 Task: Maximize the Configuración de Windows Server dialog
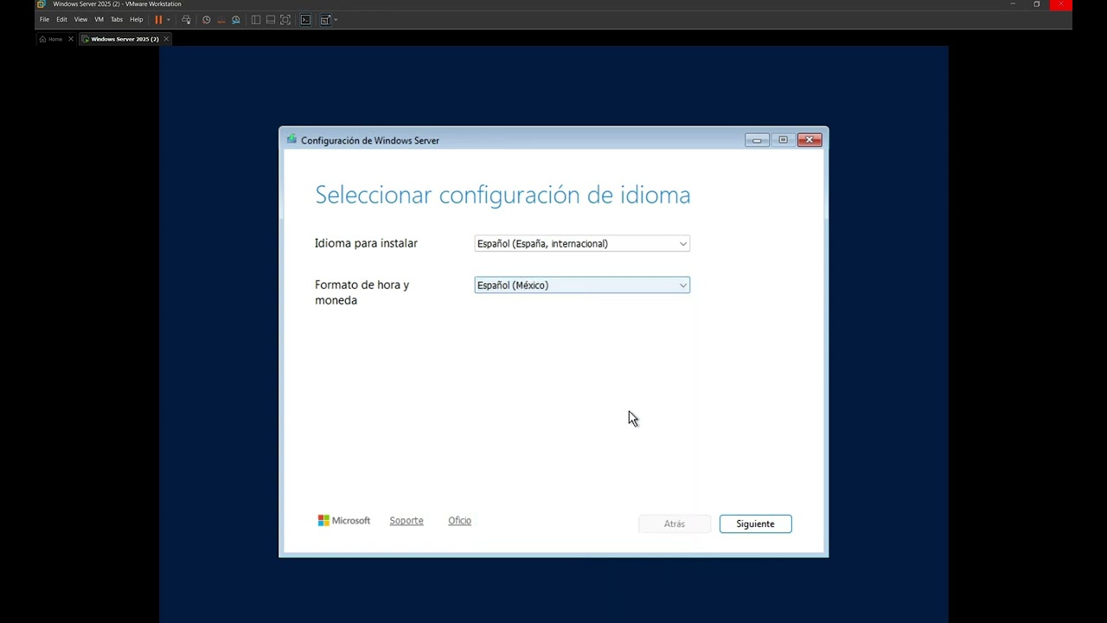point(783,140)
